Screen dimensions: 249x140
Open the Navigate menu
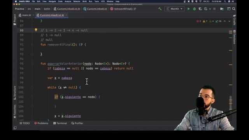(52, 1)
